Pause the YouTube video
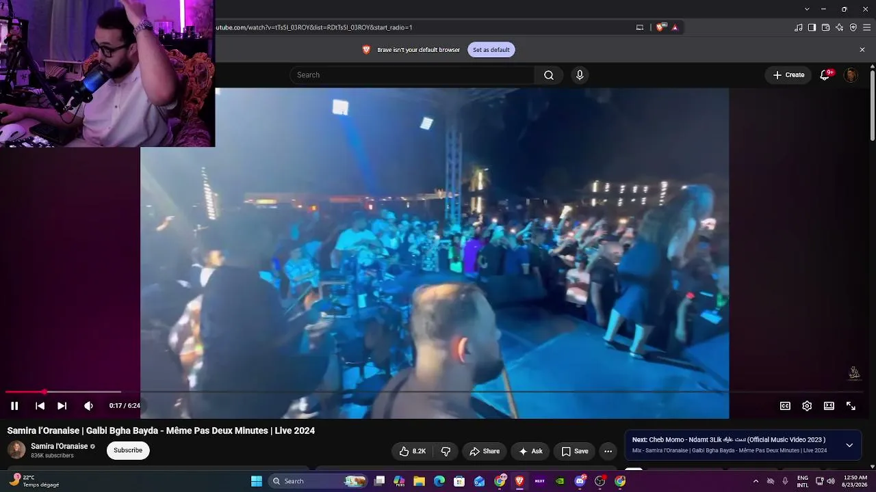 [14, 406]
